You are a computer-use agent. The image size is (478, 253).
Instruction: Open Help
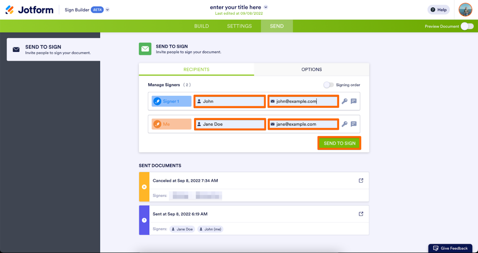click(438, 10)
